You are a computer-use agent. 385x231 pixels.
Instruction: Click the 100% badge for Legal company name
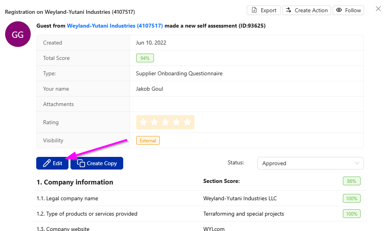click(x=352, y=198)
